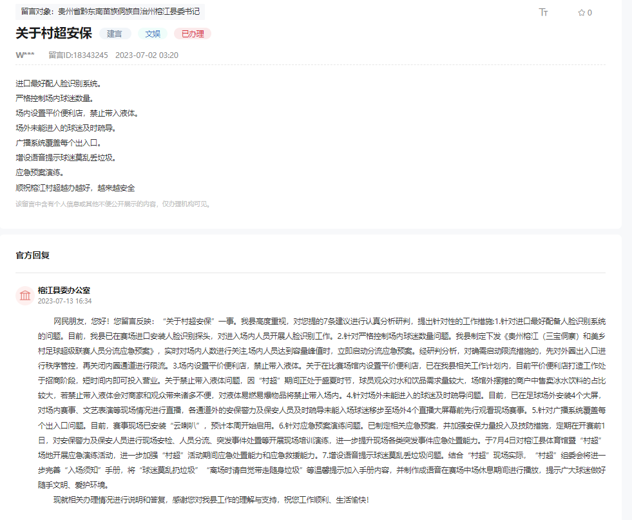Select the 建言 category tag
Image resolution: width=632 pixels, height=520 pixels.
114,34
